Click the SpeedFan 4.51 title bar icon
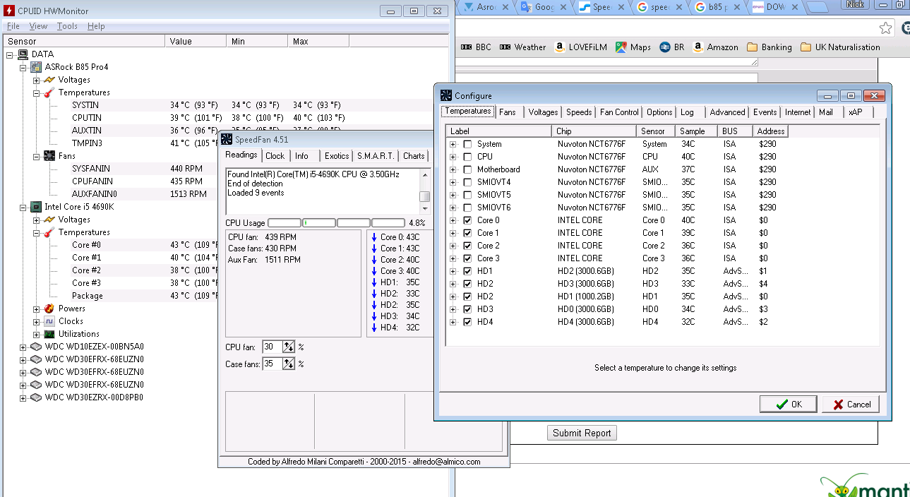This screenshot has width=910, height=497. click(227, 139)
